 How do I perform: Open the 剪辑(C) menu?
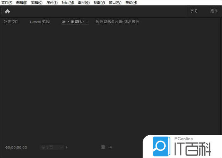point(37,3)
